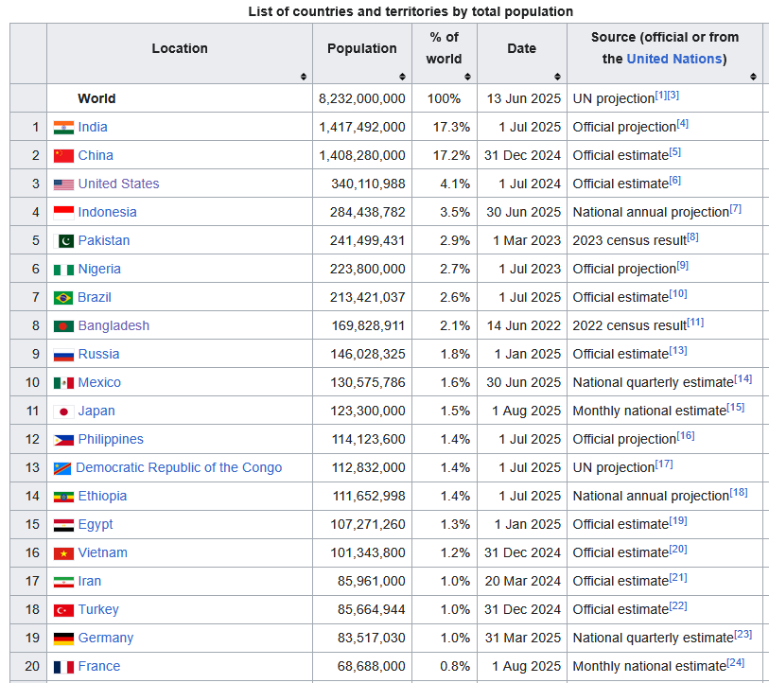Open the Iran country link
Screen dimensions: 769x683
point(90,582)
